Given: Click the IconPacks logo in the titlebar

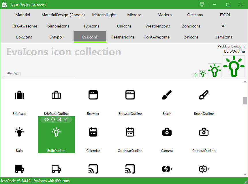Looking at the screenshot, I should (x=4, y=5).
